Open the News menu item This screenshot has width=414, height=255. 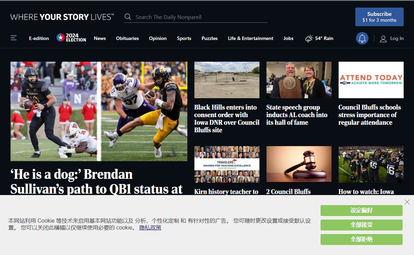pyautogui.click(x=100, y=38)
